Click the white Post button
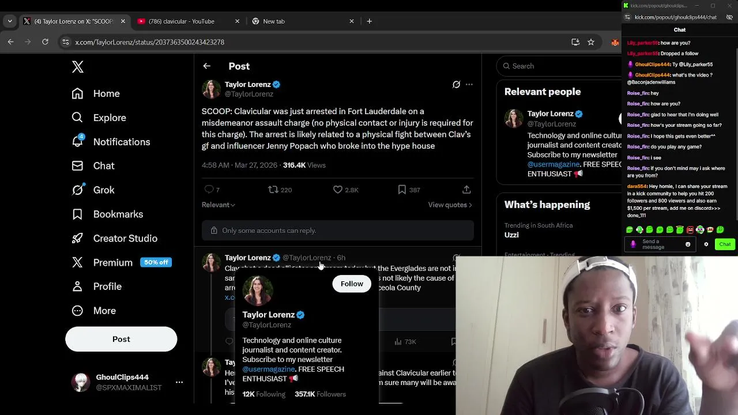This screenshot has width=738, height=415. pos(121,339)
